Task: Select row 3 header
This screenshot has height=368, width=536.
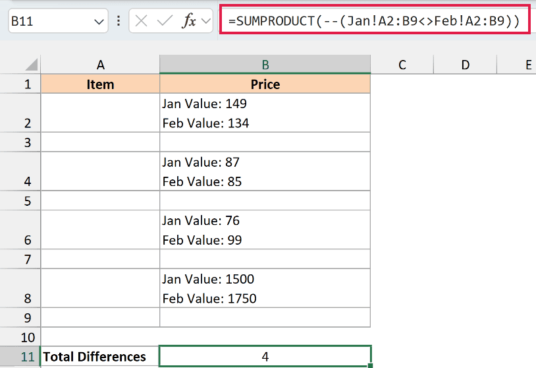Action: (20, 142)
